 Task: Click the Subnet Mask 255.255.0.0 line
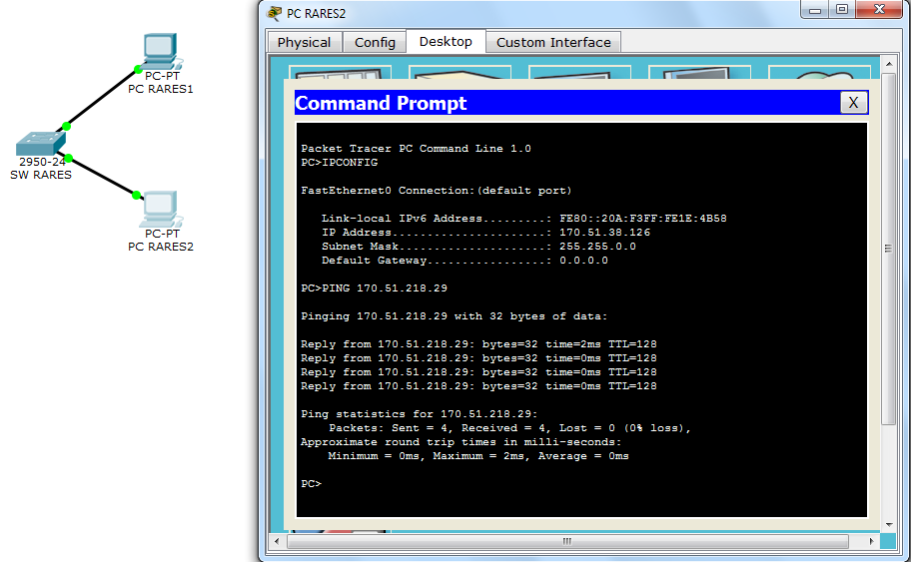pos(478,247)
